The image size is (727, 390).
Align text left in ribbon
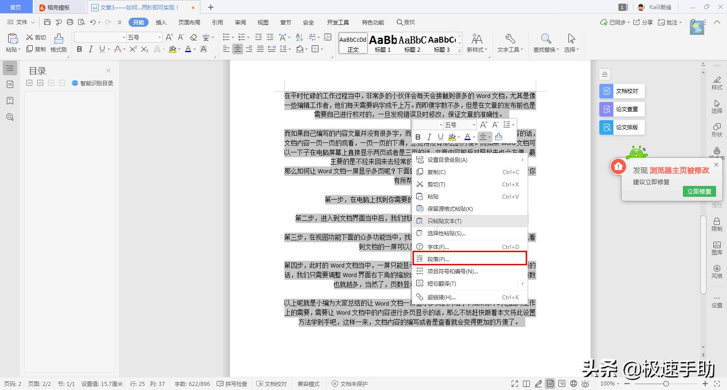tap(226, 49)
